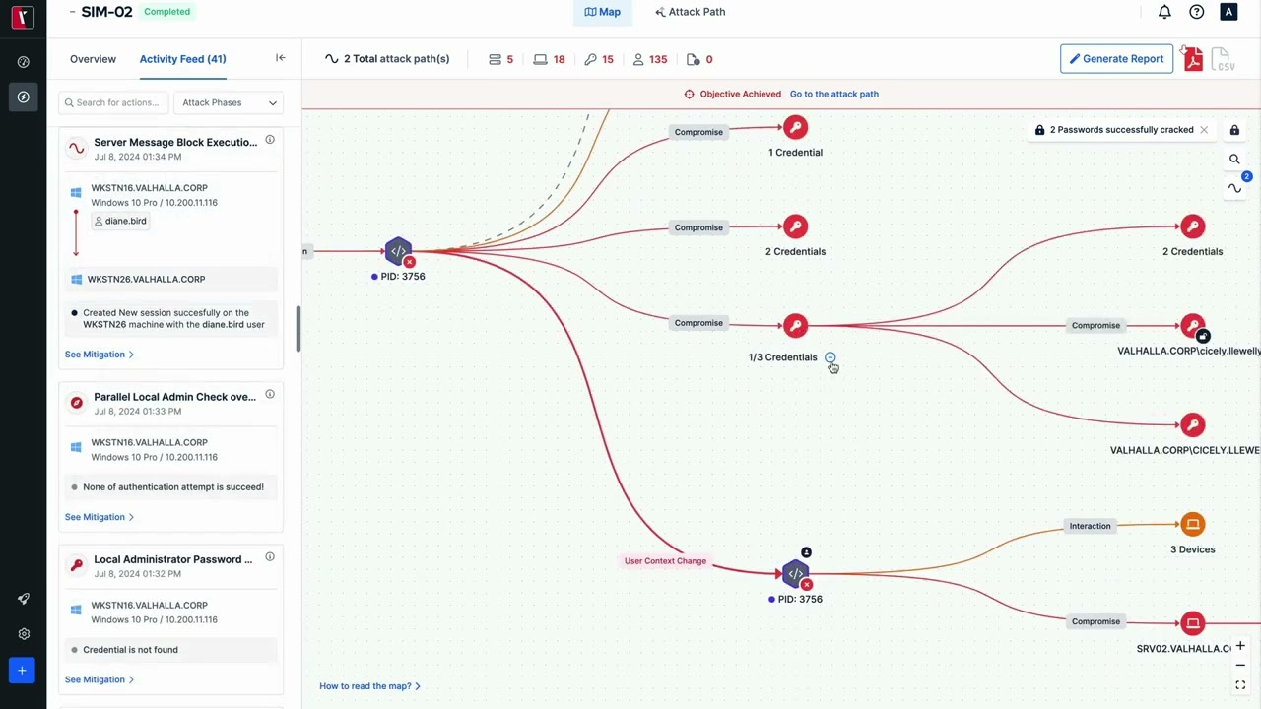The image size is (1261, 709).
Task: Click the 'Completed' status badge
Action: 166,12
